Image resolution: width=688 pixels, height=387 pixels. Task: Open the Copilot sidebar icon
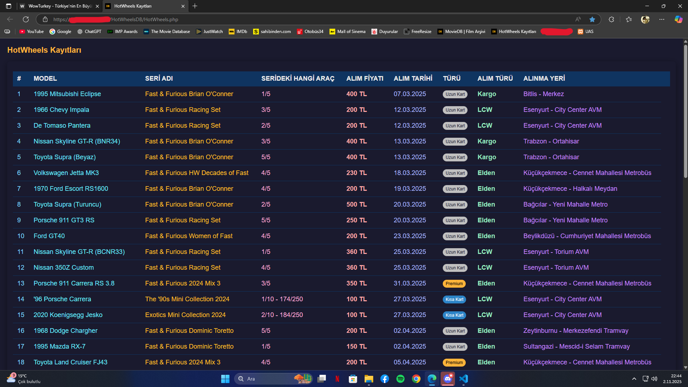pyautogui.click(x=678, y=19)
